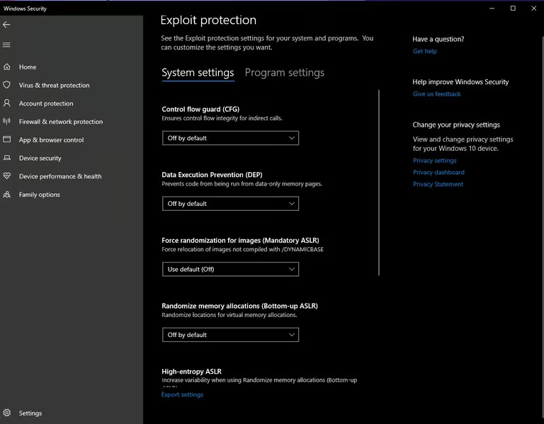Expand the hamburger navigation menu
544x424 pixels.
(x=7, y=45)
